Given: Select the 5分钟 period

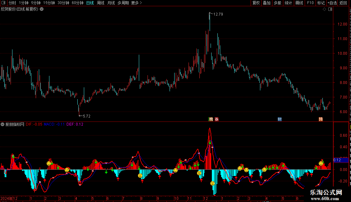Looking at the screenshot, I should 36,3.
